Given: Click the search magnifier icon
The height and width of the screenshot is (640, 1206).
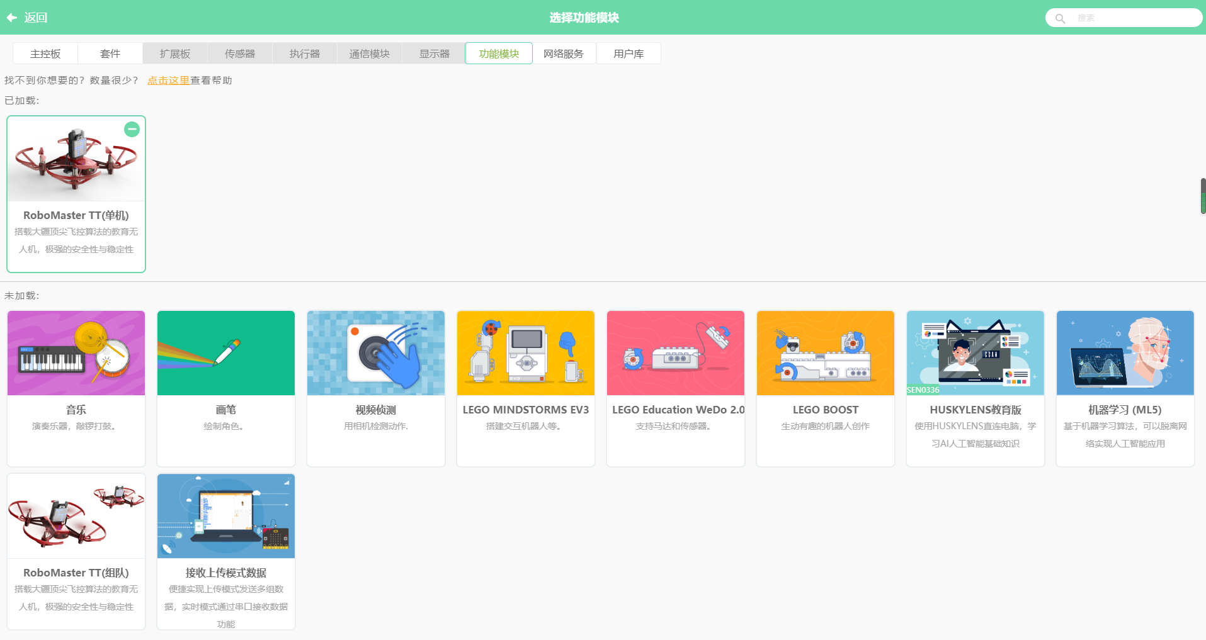Looking at the screenshot, I should 1061,18.
